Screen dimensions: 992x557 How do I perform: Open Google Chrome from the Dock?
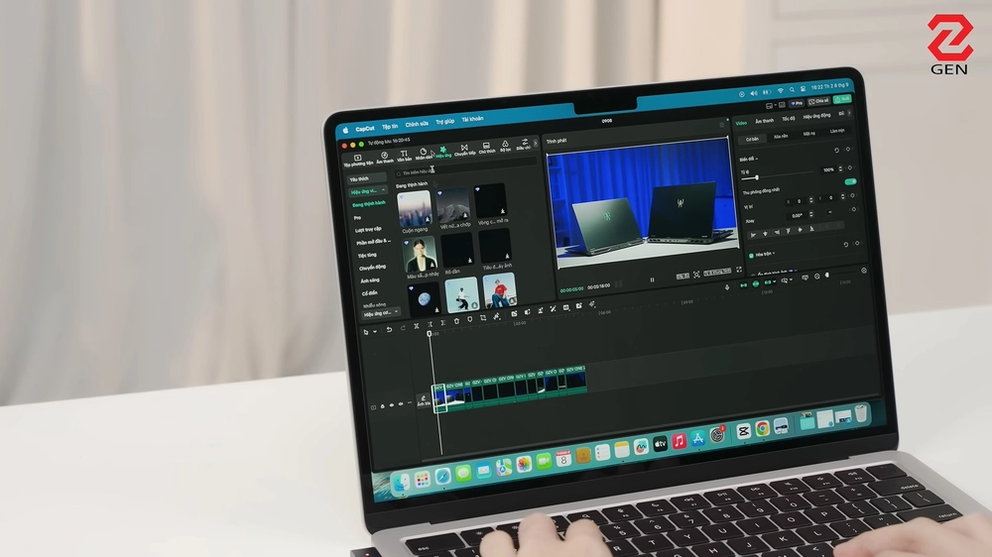click(x=762, y=429)
